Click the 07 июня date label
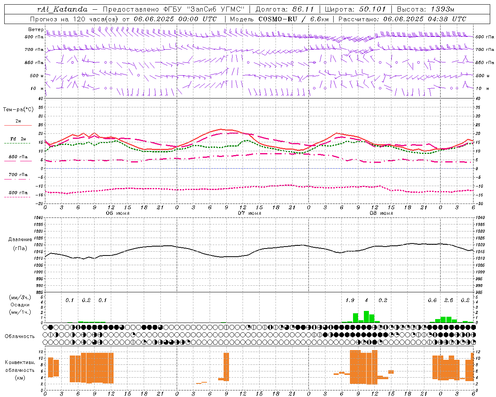Screen dimensions: 496x397 pyautogui.click(x=250, y=213)
